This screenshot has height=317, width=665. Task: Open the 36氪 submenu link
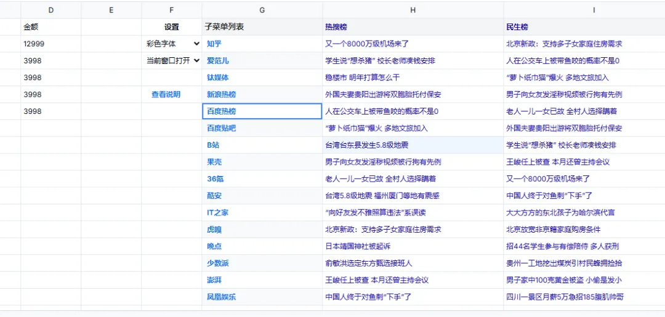(216, 179)
